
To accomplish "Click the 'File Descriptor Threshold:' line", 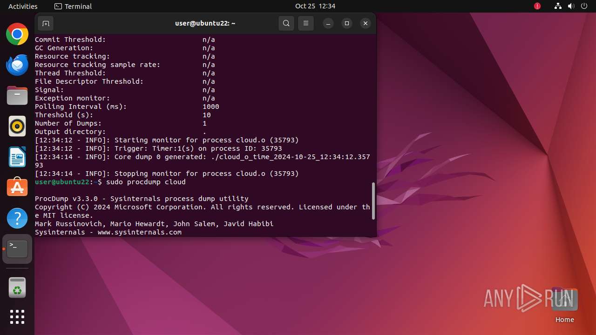I will click(x=125, y=81).
